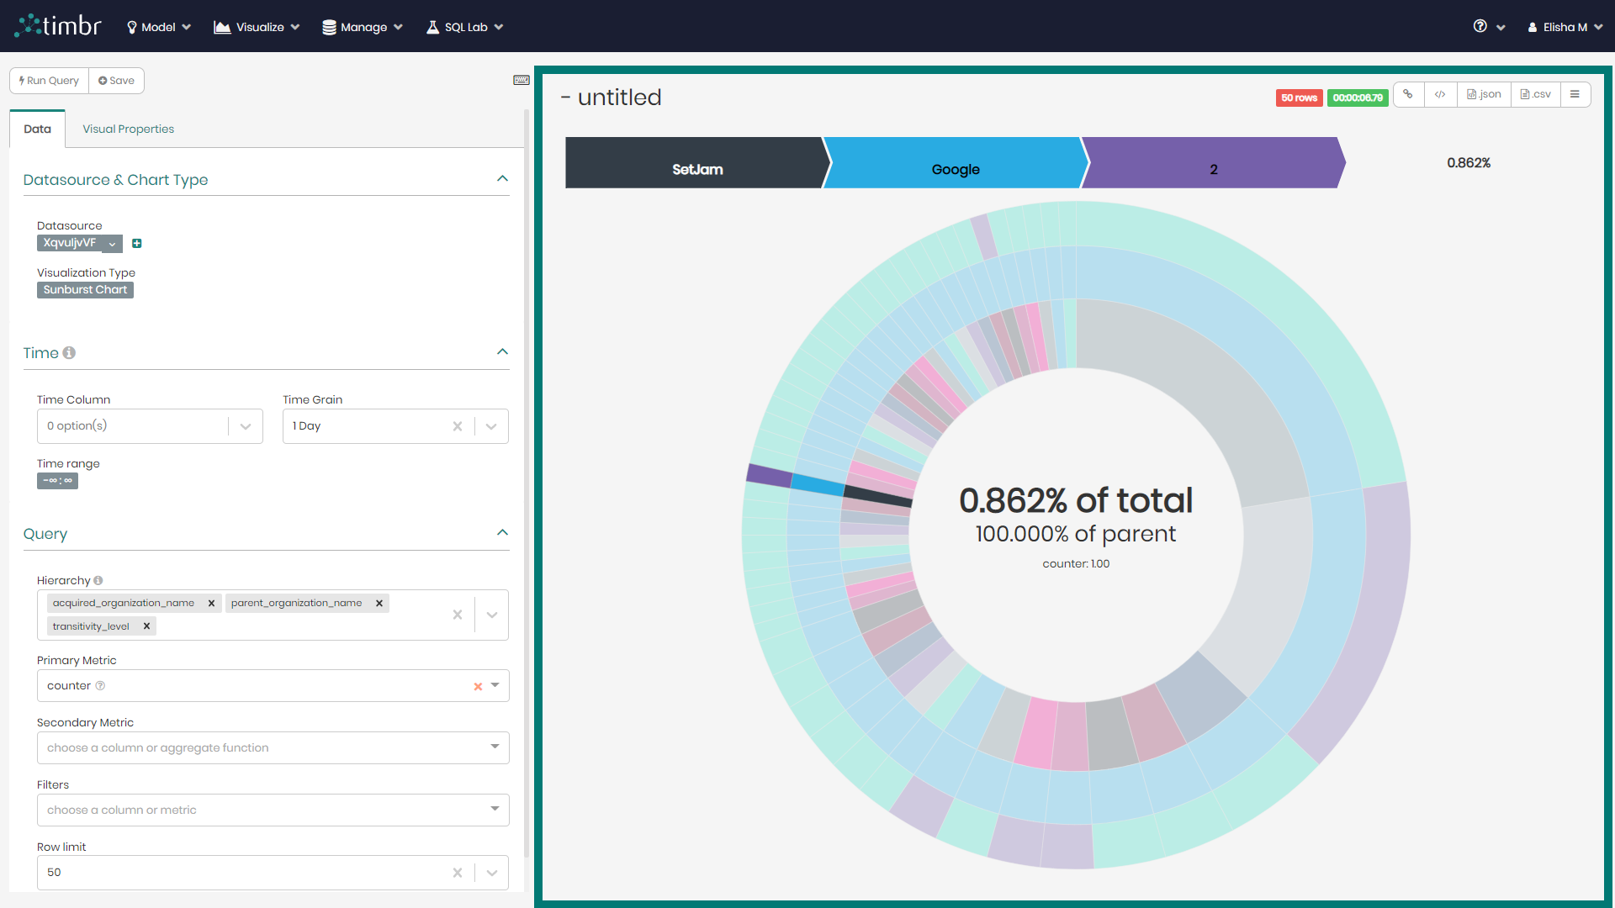Open the Visualize menu in the top bar

[x=256, y=26]
